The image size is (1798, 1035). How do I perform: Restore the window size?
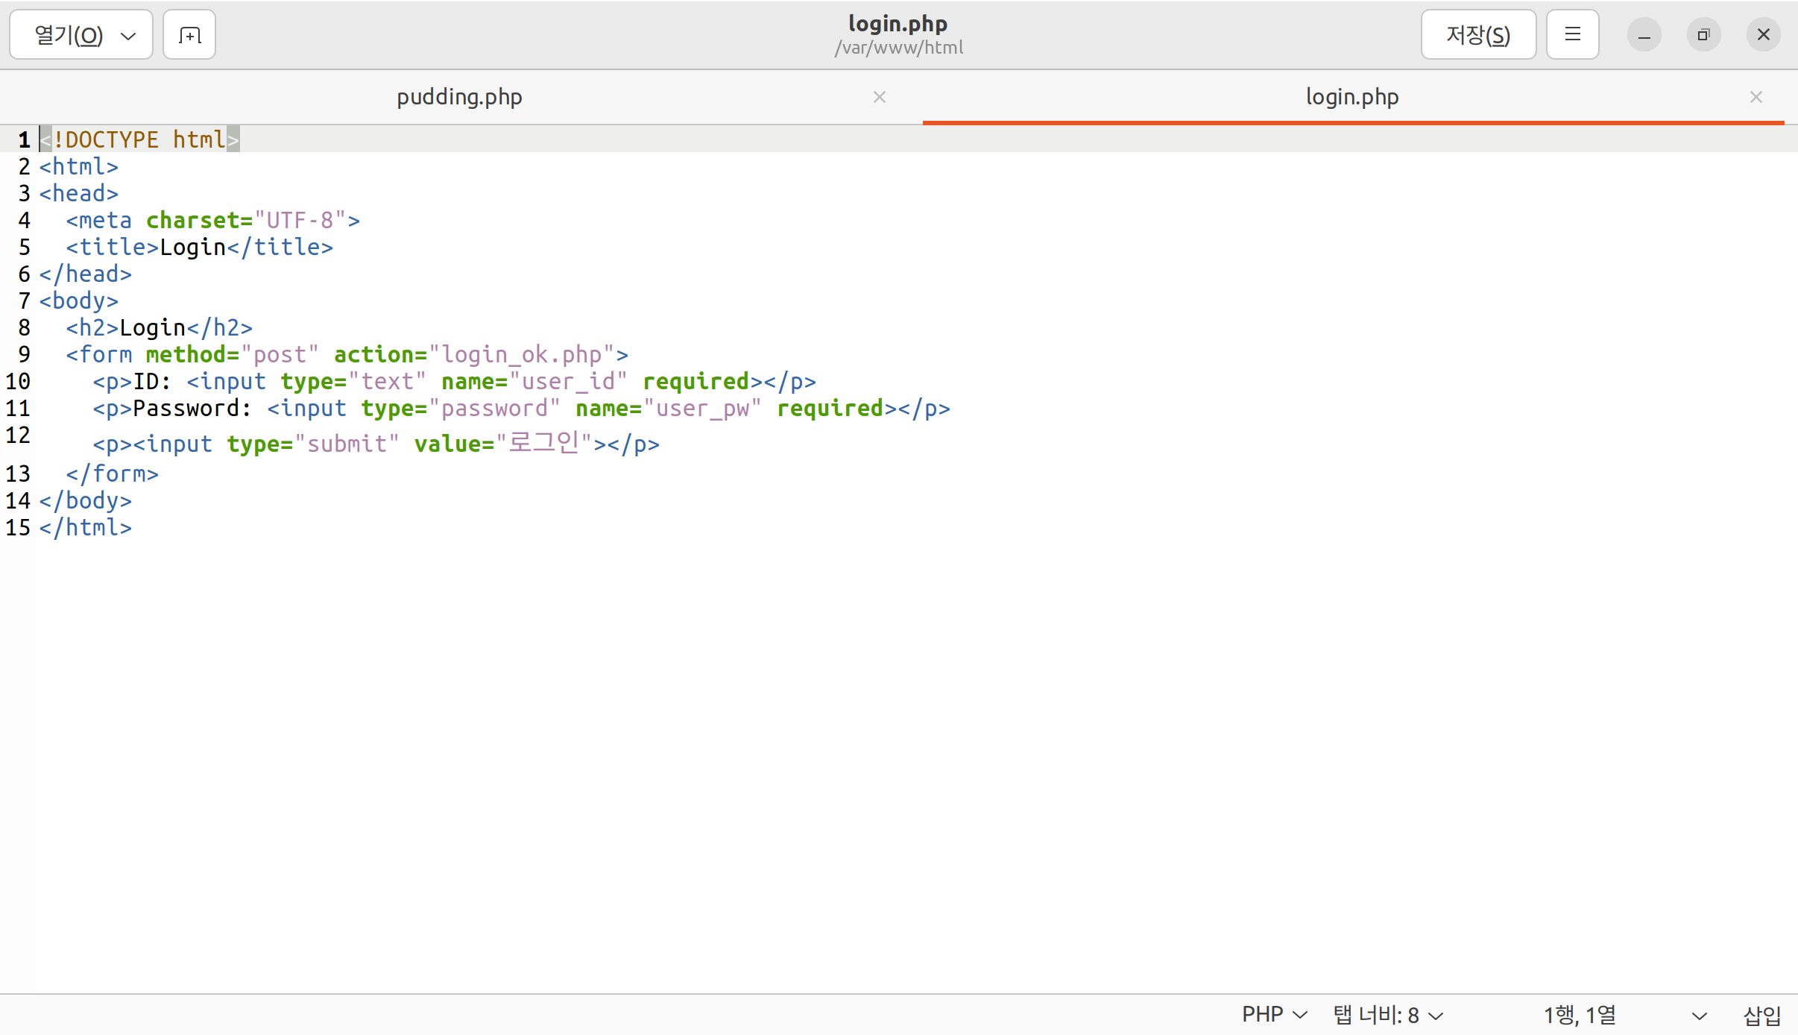click(1703, 35)
